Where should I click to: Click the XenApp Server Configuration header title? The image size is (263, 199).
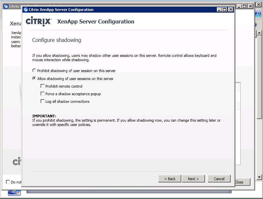tap(96, 21)
